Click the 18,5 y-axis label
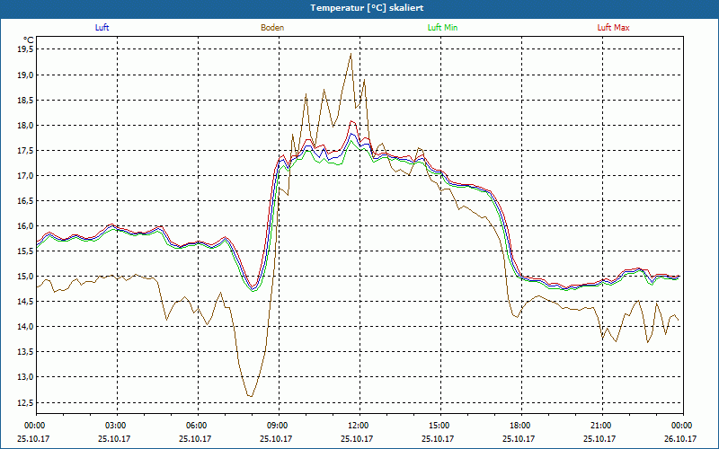This screenshot has width=719, height=449. coord(25,100)
